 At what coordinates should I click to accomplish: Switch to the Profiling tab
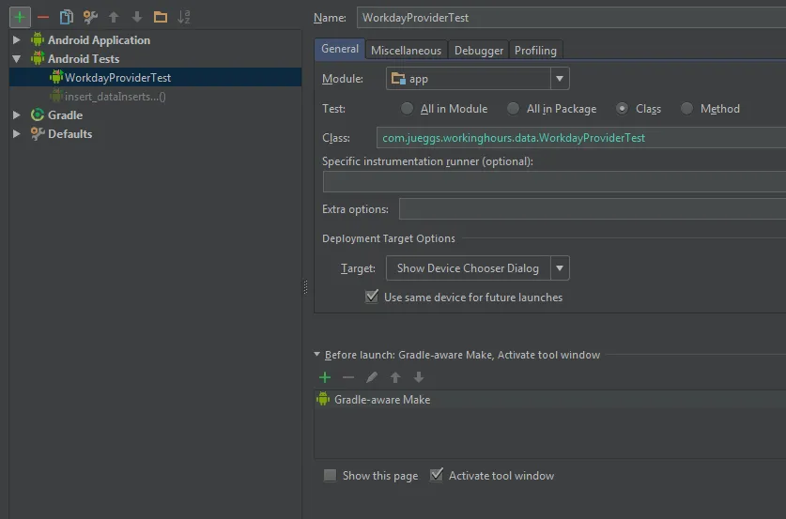pyautogui.click(x=535, y=50)
